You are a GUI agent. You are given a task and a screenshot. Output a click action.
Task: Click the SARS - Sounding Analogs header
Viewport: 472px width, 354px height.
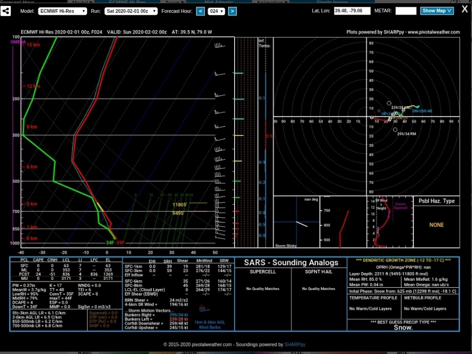pyautogui.click(x=291, y=263)
